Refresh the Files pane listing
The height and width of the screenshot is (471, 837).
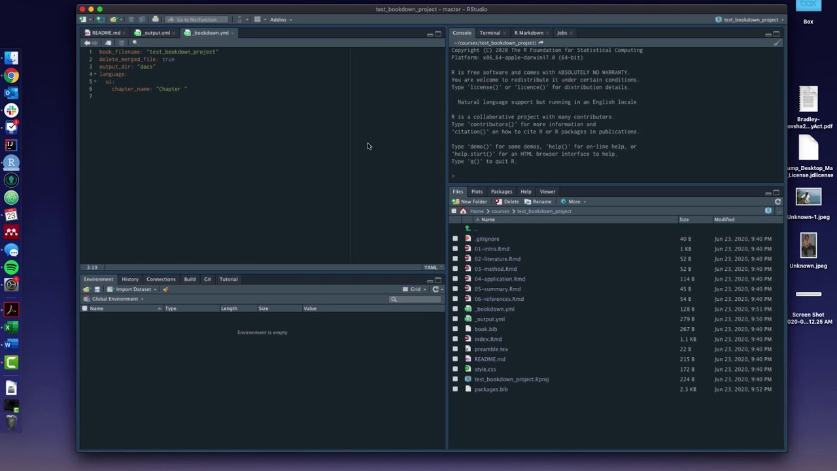pyautogui.click(x=777, y=201)
